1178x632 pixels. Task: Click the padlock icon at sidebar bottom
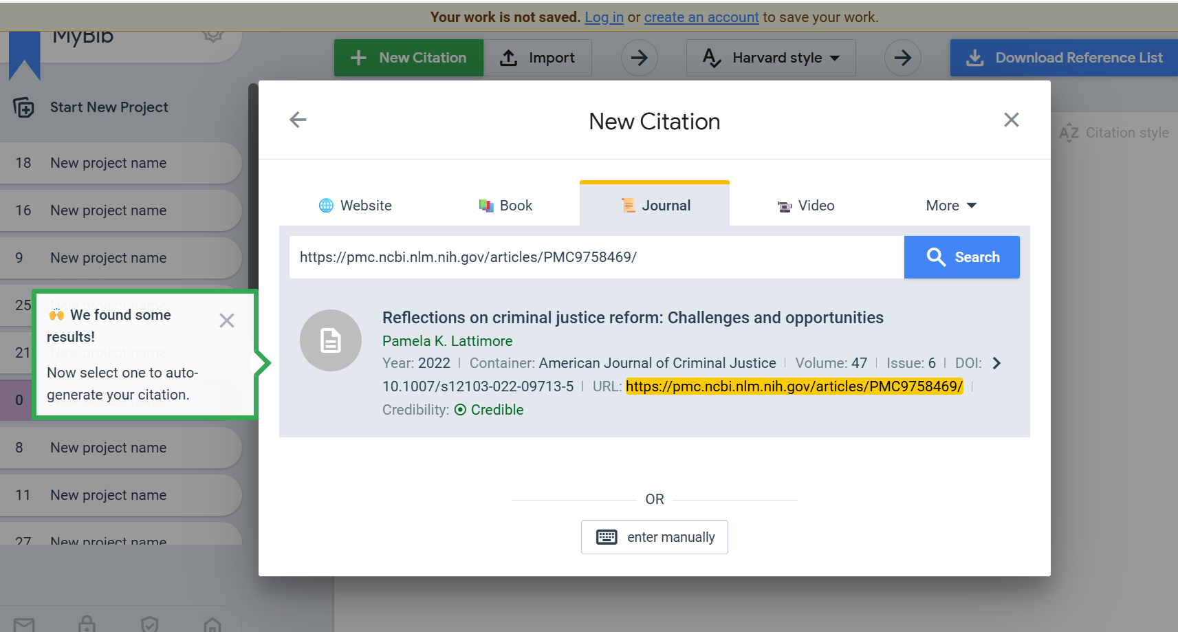87,624
